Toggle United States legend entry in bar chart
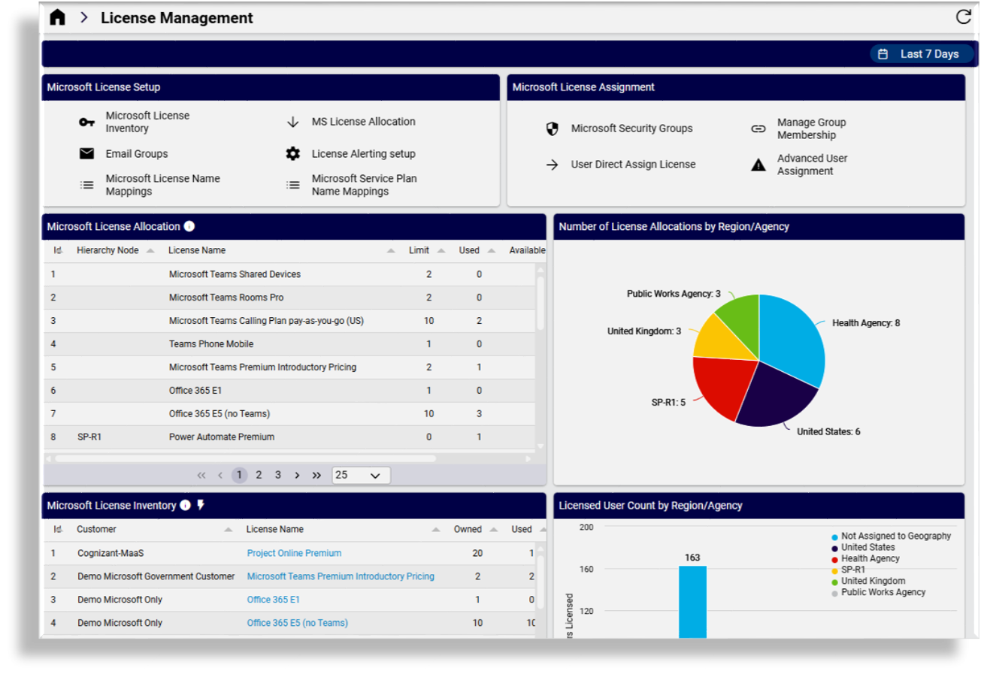981x674 pixels. 863,548
